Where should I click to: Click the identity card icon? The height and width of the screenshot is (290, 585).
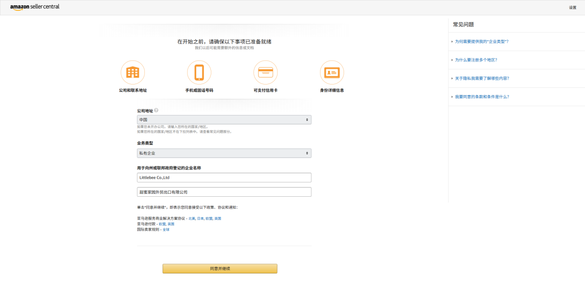[x=332, y=72]
